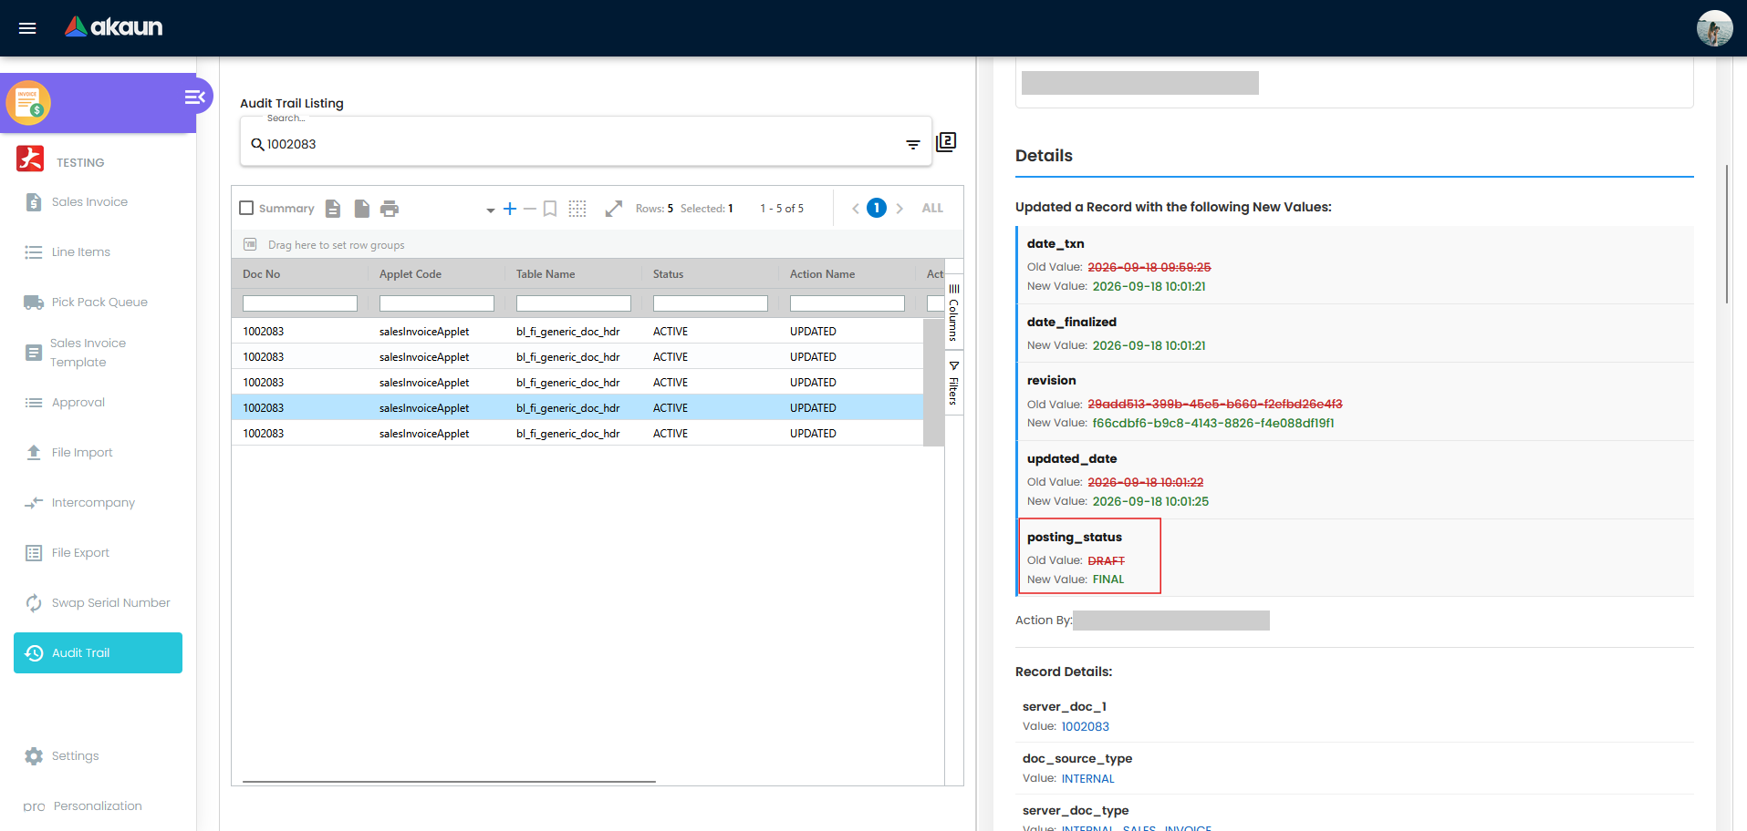Click the dotted grid icon
The width and height of the screenshot is (1747, 831).
[577, 209]
